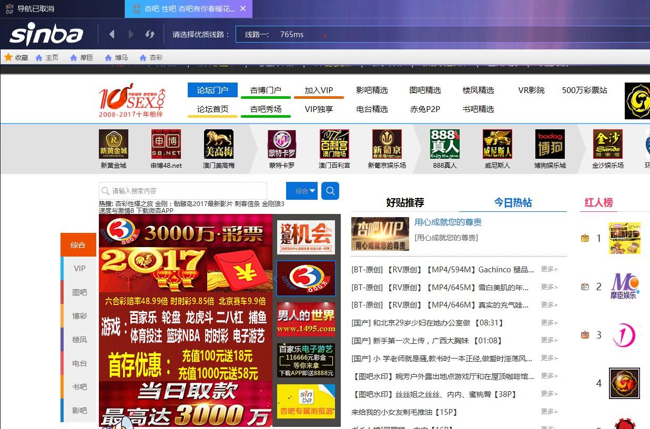Click the search input field
Screen dimensions: 650x429
[183, 191]
